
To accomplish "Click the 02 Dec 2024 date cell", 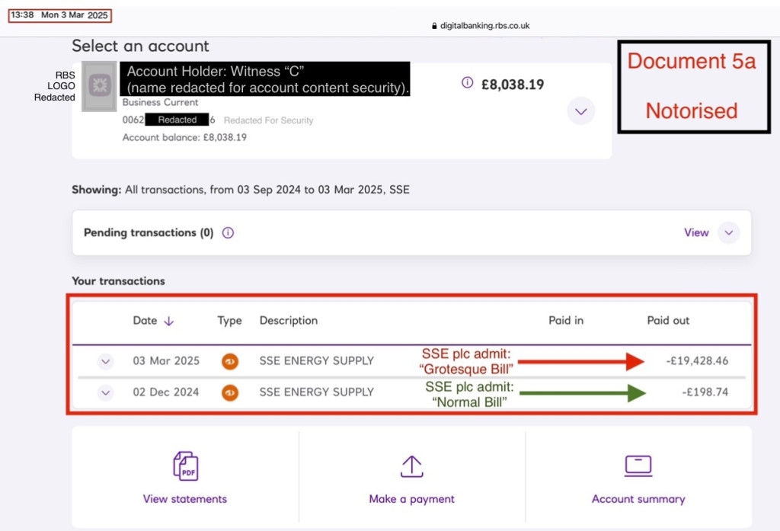I will click(x=165, y=392).
